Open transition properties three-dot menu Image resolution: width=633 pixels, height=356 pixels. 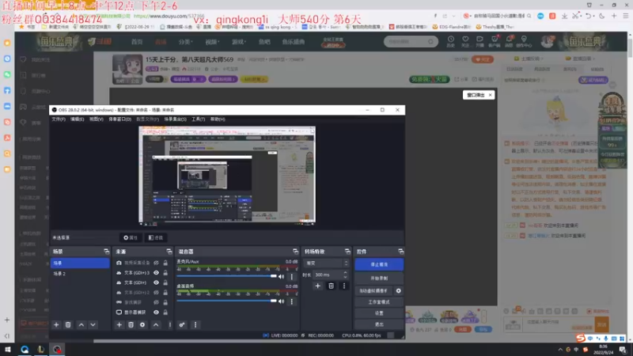click(344, 286)
